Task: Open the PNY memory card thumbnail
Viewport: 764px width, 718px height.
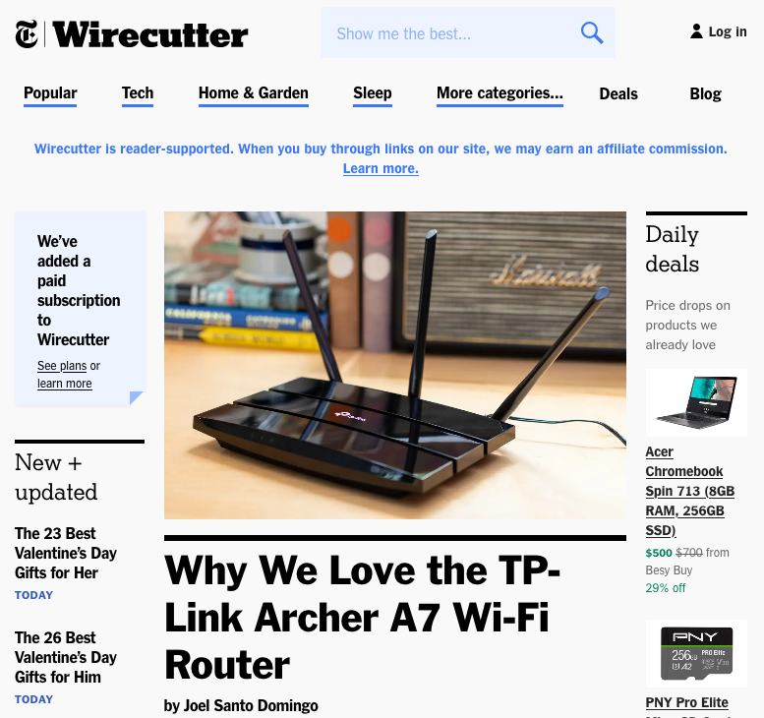Action: pyautogui.click(x=696, y=653)
